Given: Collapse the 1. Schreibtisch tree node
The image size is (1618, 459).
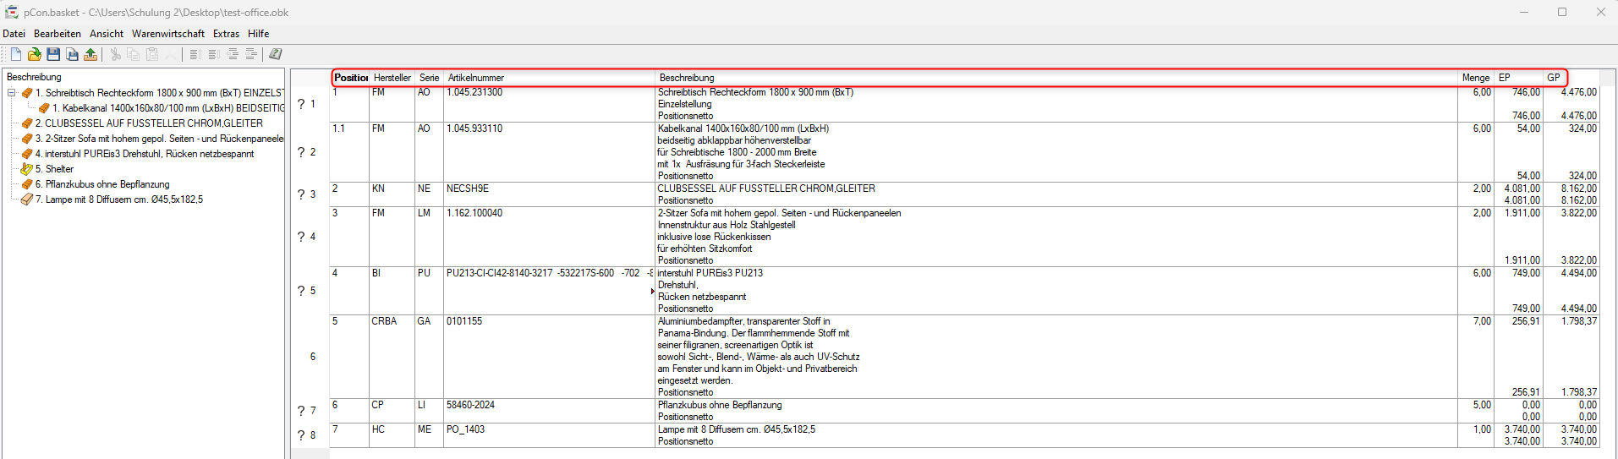Looking at the screenshot, I should pyautogui.click(x=12, y=93).
